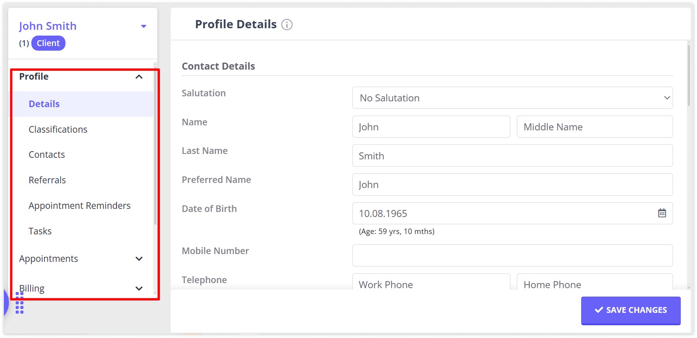Click the Client badge
Viewport: 697px width, 338px height.
click(x=48, y=43)
